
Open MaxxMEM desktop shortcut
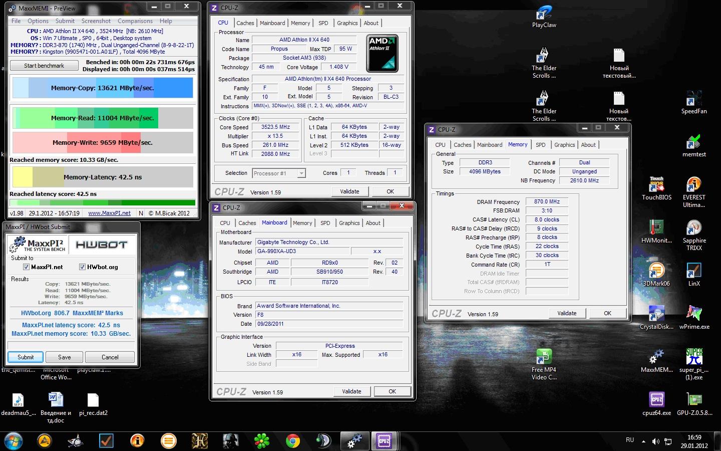[x=656, y=361]
